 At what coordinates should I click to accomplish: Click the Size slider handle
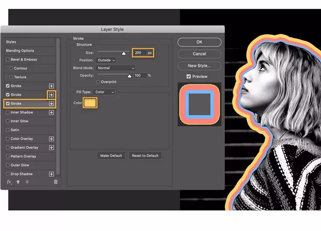pos(123,53)
